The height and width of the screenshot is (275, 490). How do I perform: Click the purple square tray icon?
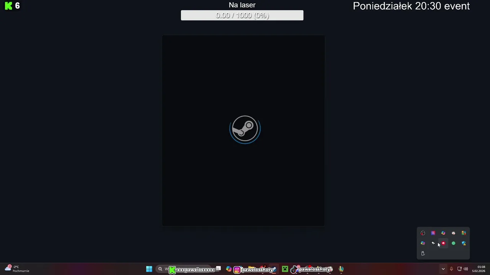(x=433, y=233)
